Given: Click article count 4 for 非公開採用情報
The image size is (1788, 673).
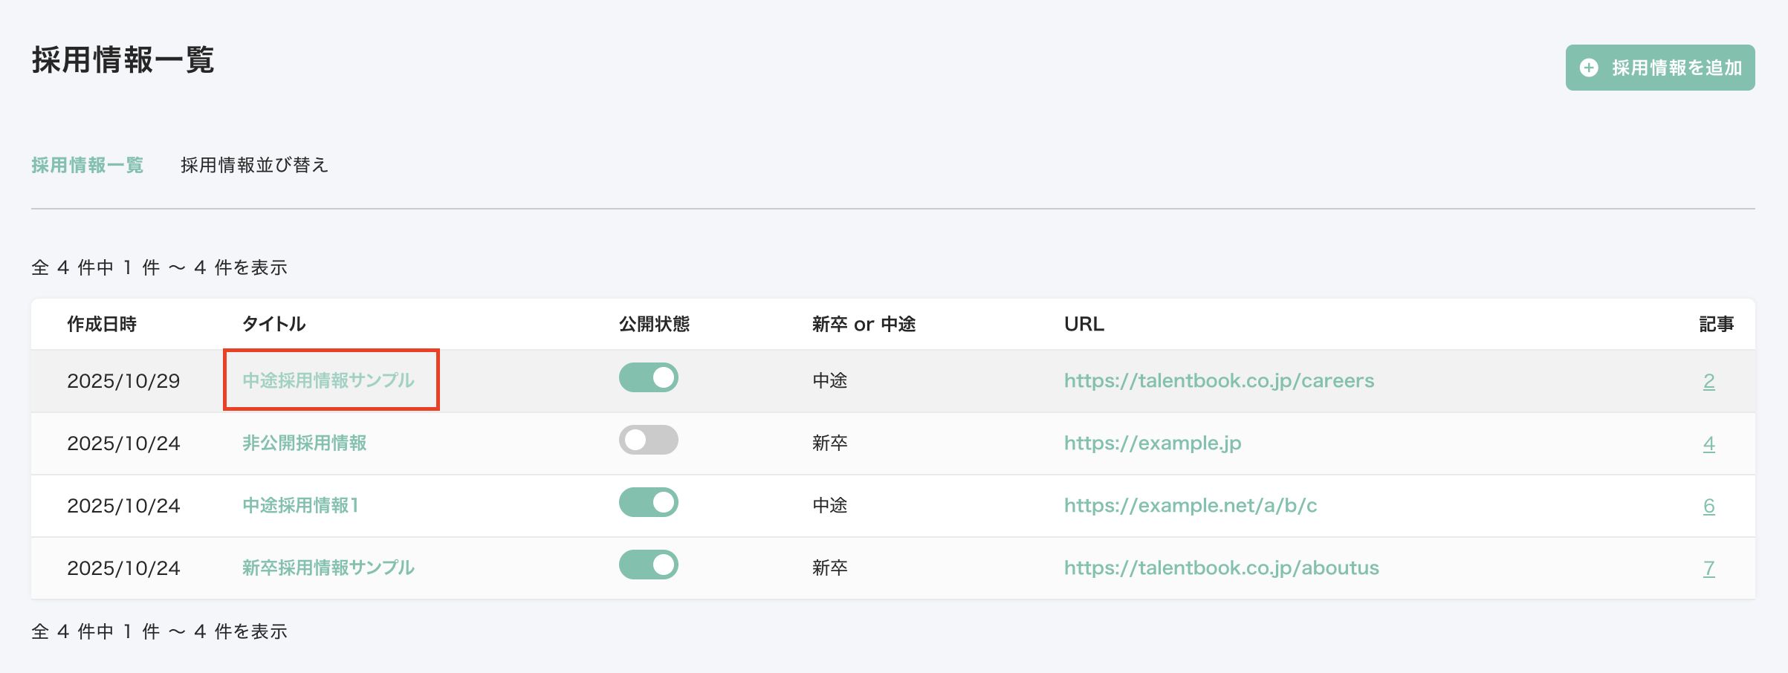Looking at the screenshot, I should pos(1708,443).
